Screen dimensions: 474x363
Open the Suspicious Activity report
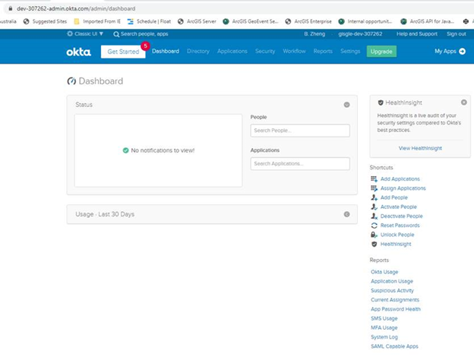(392, 291)
